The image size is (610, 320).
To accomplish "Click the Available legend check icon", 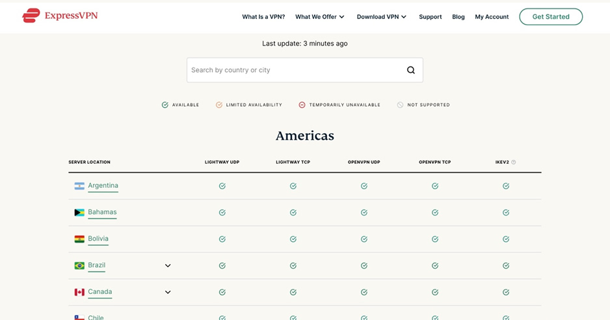I will tap(165, 105).
